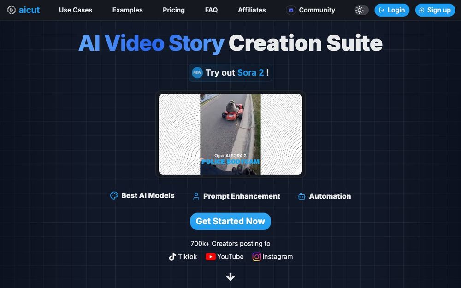461x288 pixels.
Task: Open the Discord Community icon
Action: [x=291, y=10]
